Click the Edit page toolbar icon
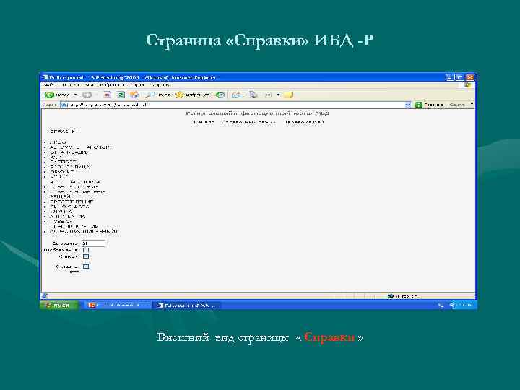The image size is (520, 390). (269, 95)
